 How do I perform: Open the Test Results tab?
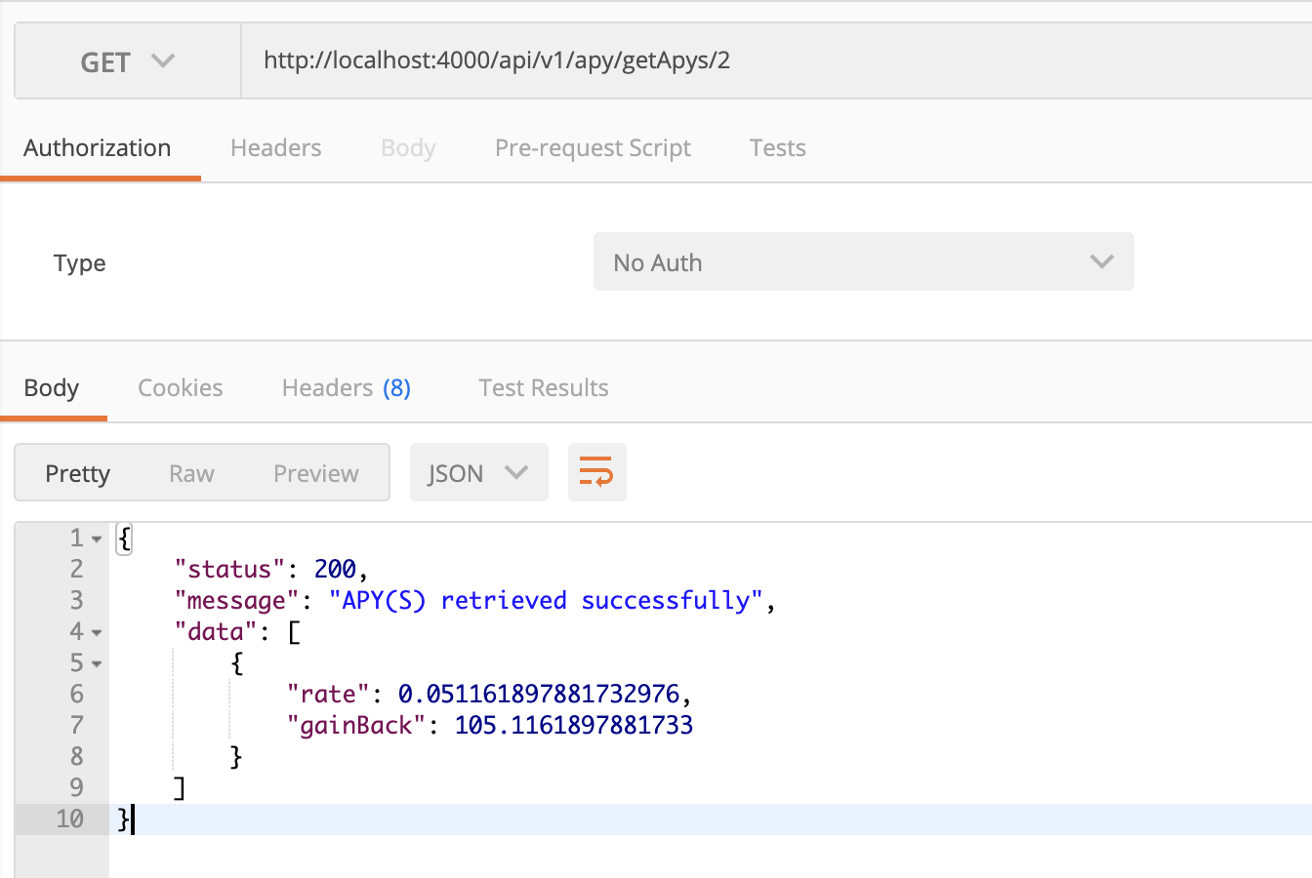[x=543, y=387]
